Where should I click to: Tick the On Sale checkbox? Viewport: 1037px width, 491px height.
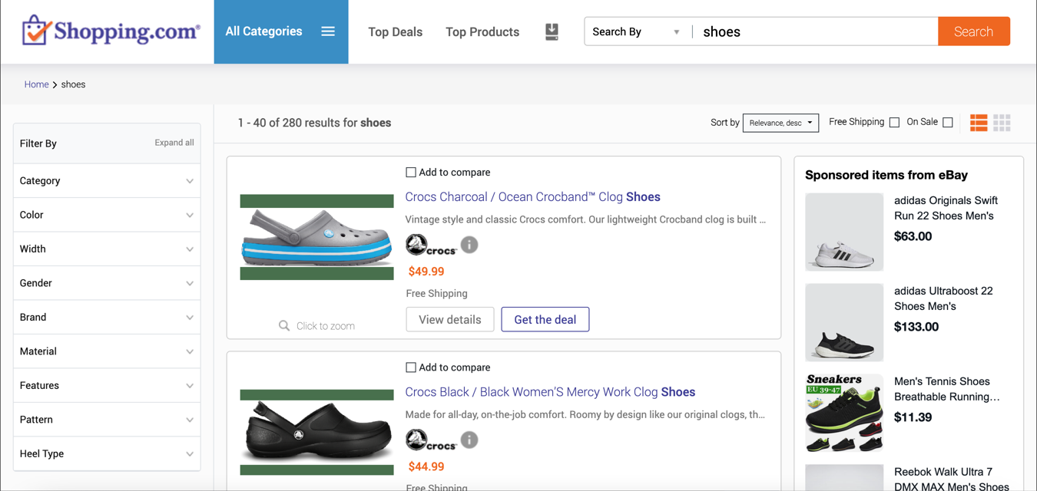tap(948, 123)
